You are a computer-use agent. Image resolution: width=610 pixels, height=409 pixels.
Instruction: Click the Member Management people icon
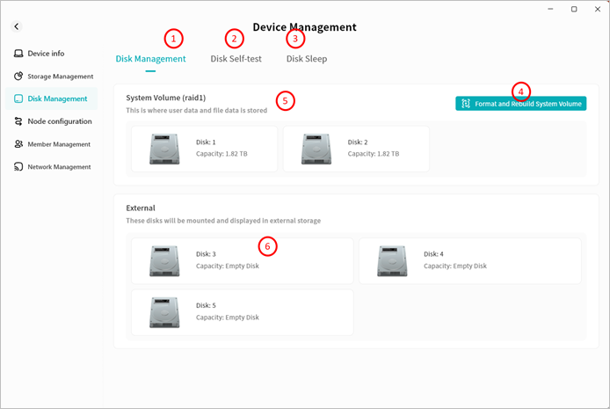tap(18, 144)
